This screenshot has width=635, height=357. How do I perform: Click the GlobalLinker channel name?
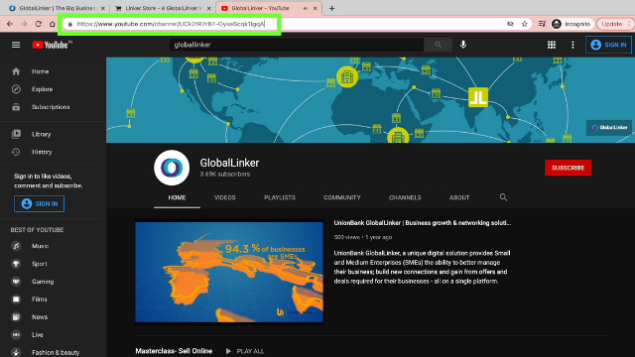point(229,163)
